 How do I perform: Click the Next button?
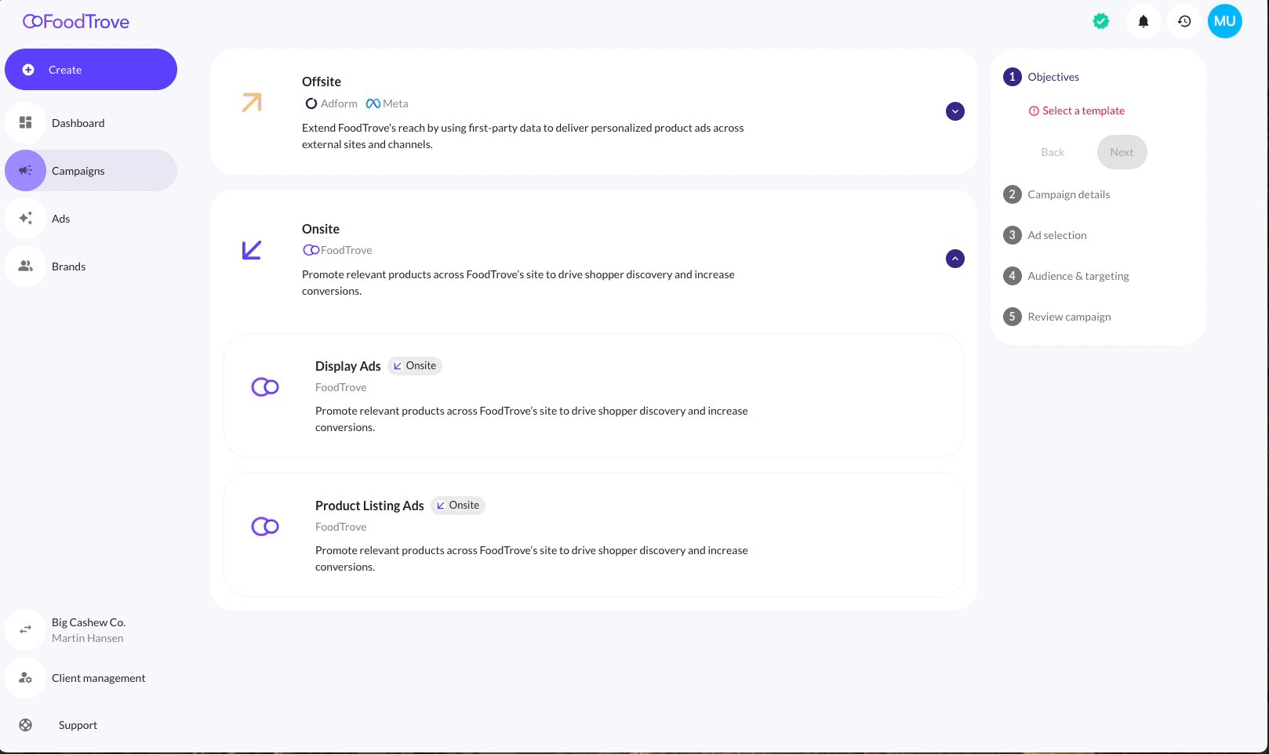(x=1122, y=152)
